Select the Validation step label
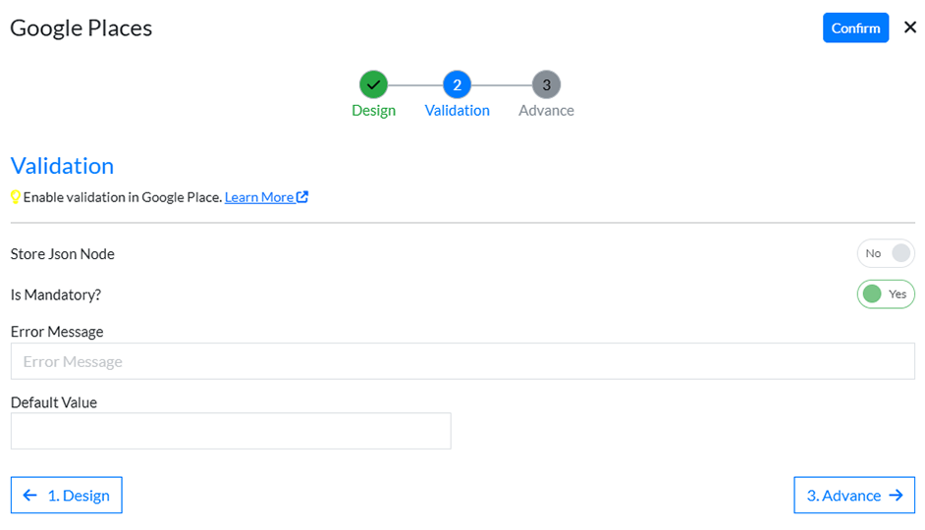Image resolution: width=925 pixels, height=530 pixels. pyautogui.click(x=457, y=111)
